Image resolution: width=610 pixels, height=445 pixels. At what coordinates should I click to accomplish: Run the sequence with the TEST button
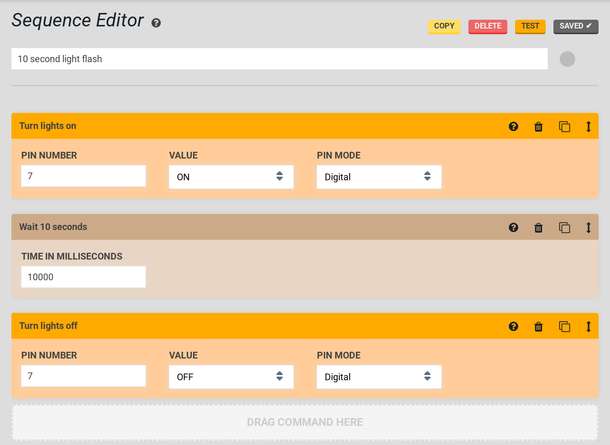(x=530, y=26)
